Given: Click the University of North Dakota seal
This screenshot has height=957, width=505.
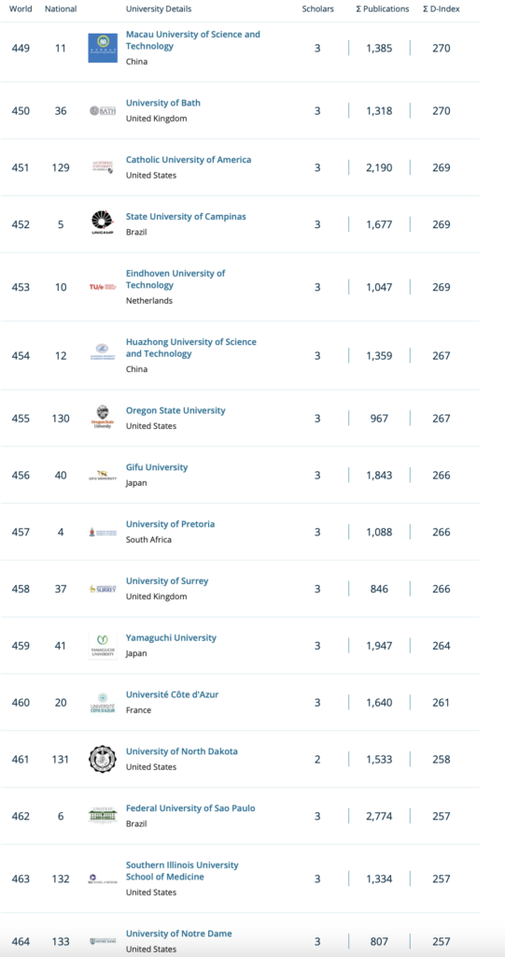Looking at the screenshot, I should (x=103, y=759).
